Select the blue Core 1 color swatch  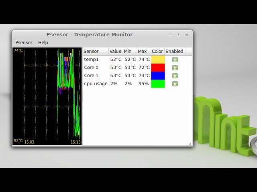point(158,76)
